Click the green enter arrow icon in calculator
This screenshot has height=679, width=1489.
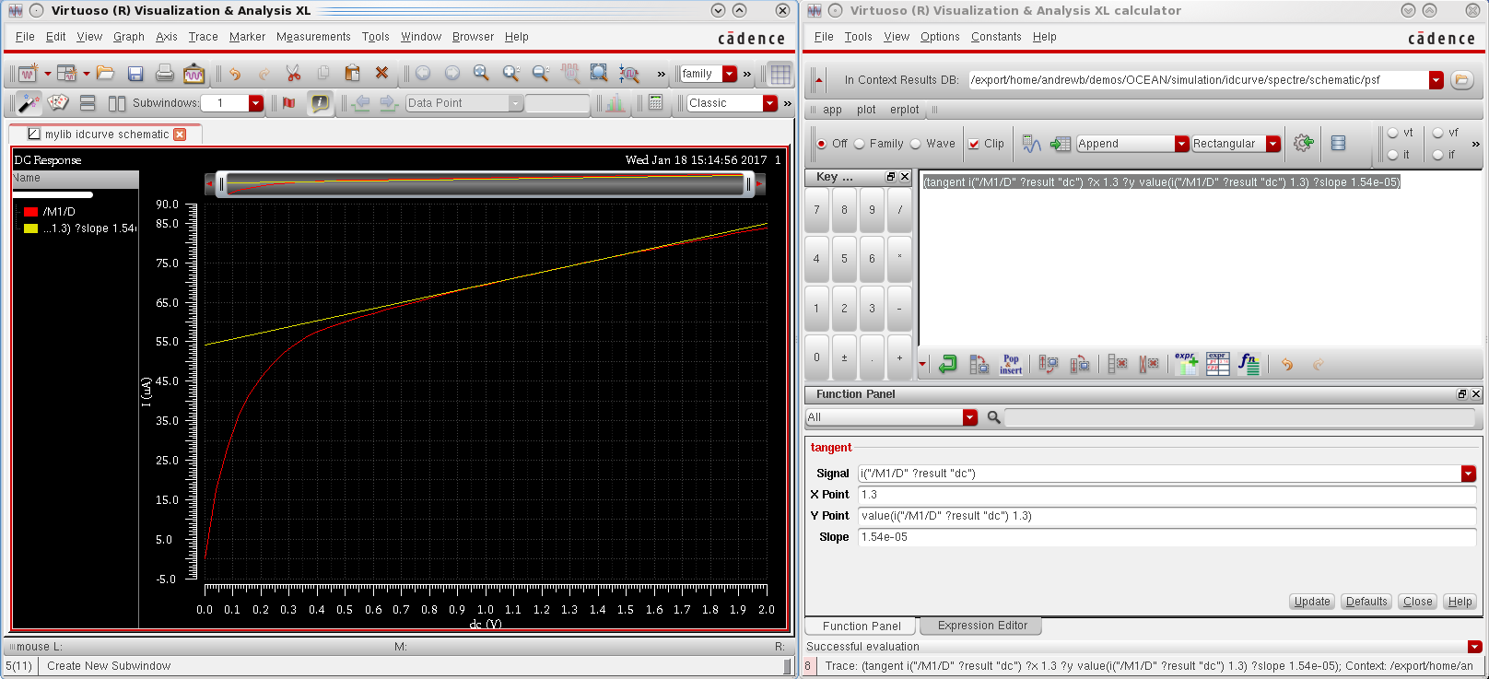coord(948,364)
